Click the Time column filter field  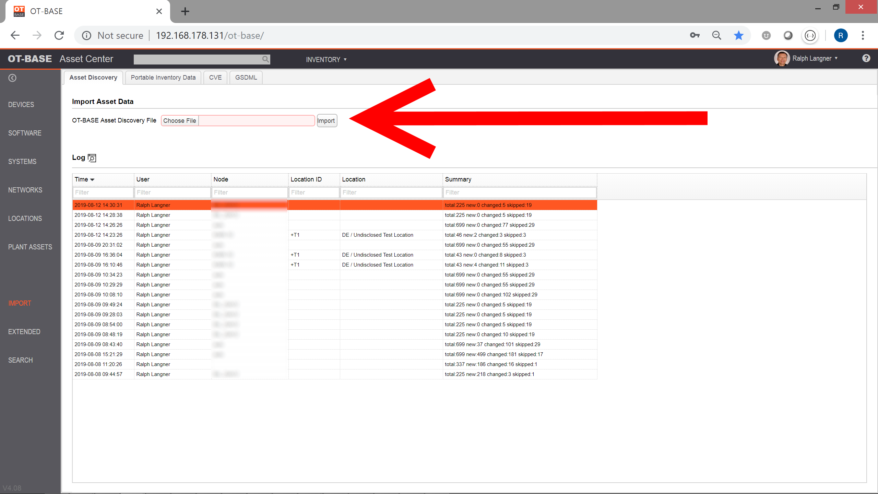tap(103, 192)
